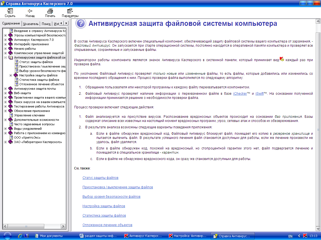The width and height of the screenshot is (321, 240).
Task: Open the Статус защиты файлов link
Action: click(100, 178)
